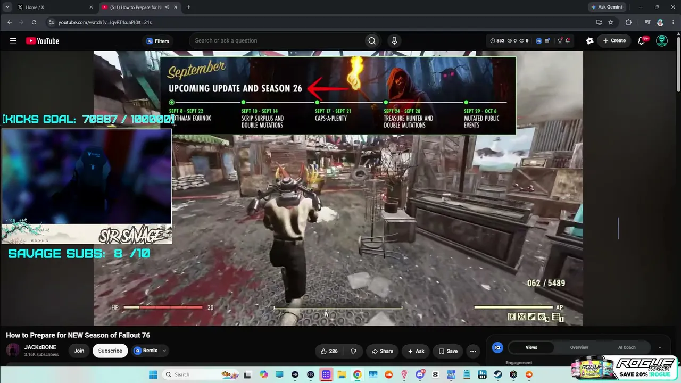
Task: Go to the YouTube home logo
Action: (x=43, y=41)
